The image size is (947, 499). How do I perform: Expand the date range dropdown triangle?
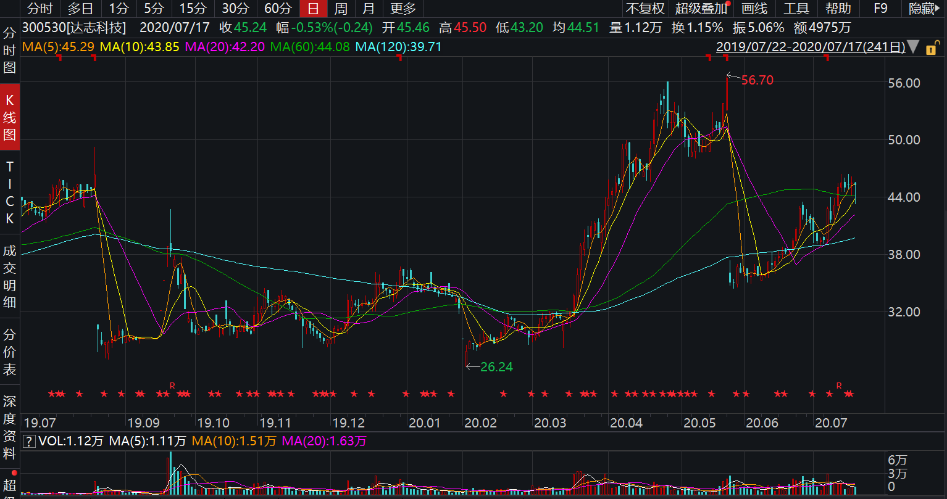tap(914, 48)
